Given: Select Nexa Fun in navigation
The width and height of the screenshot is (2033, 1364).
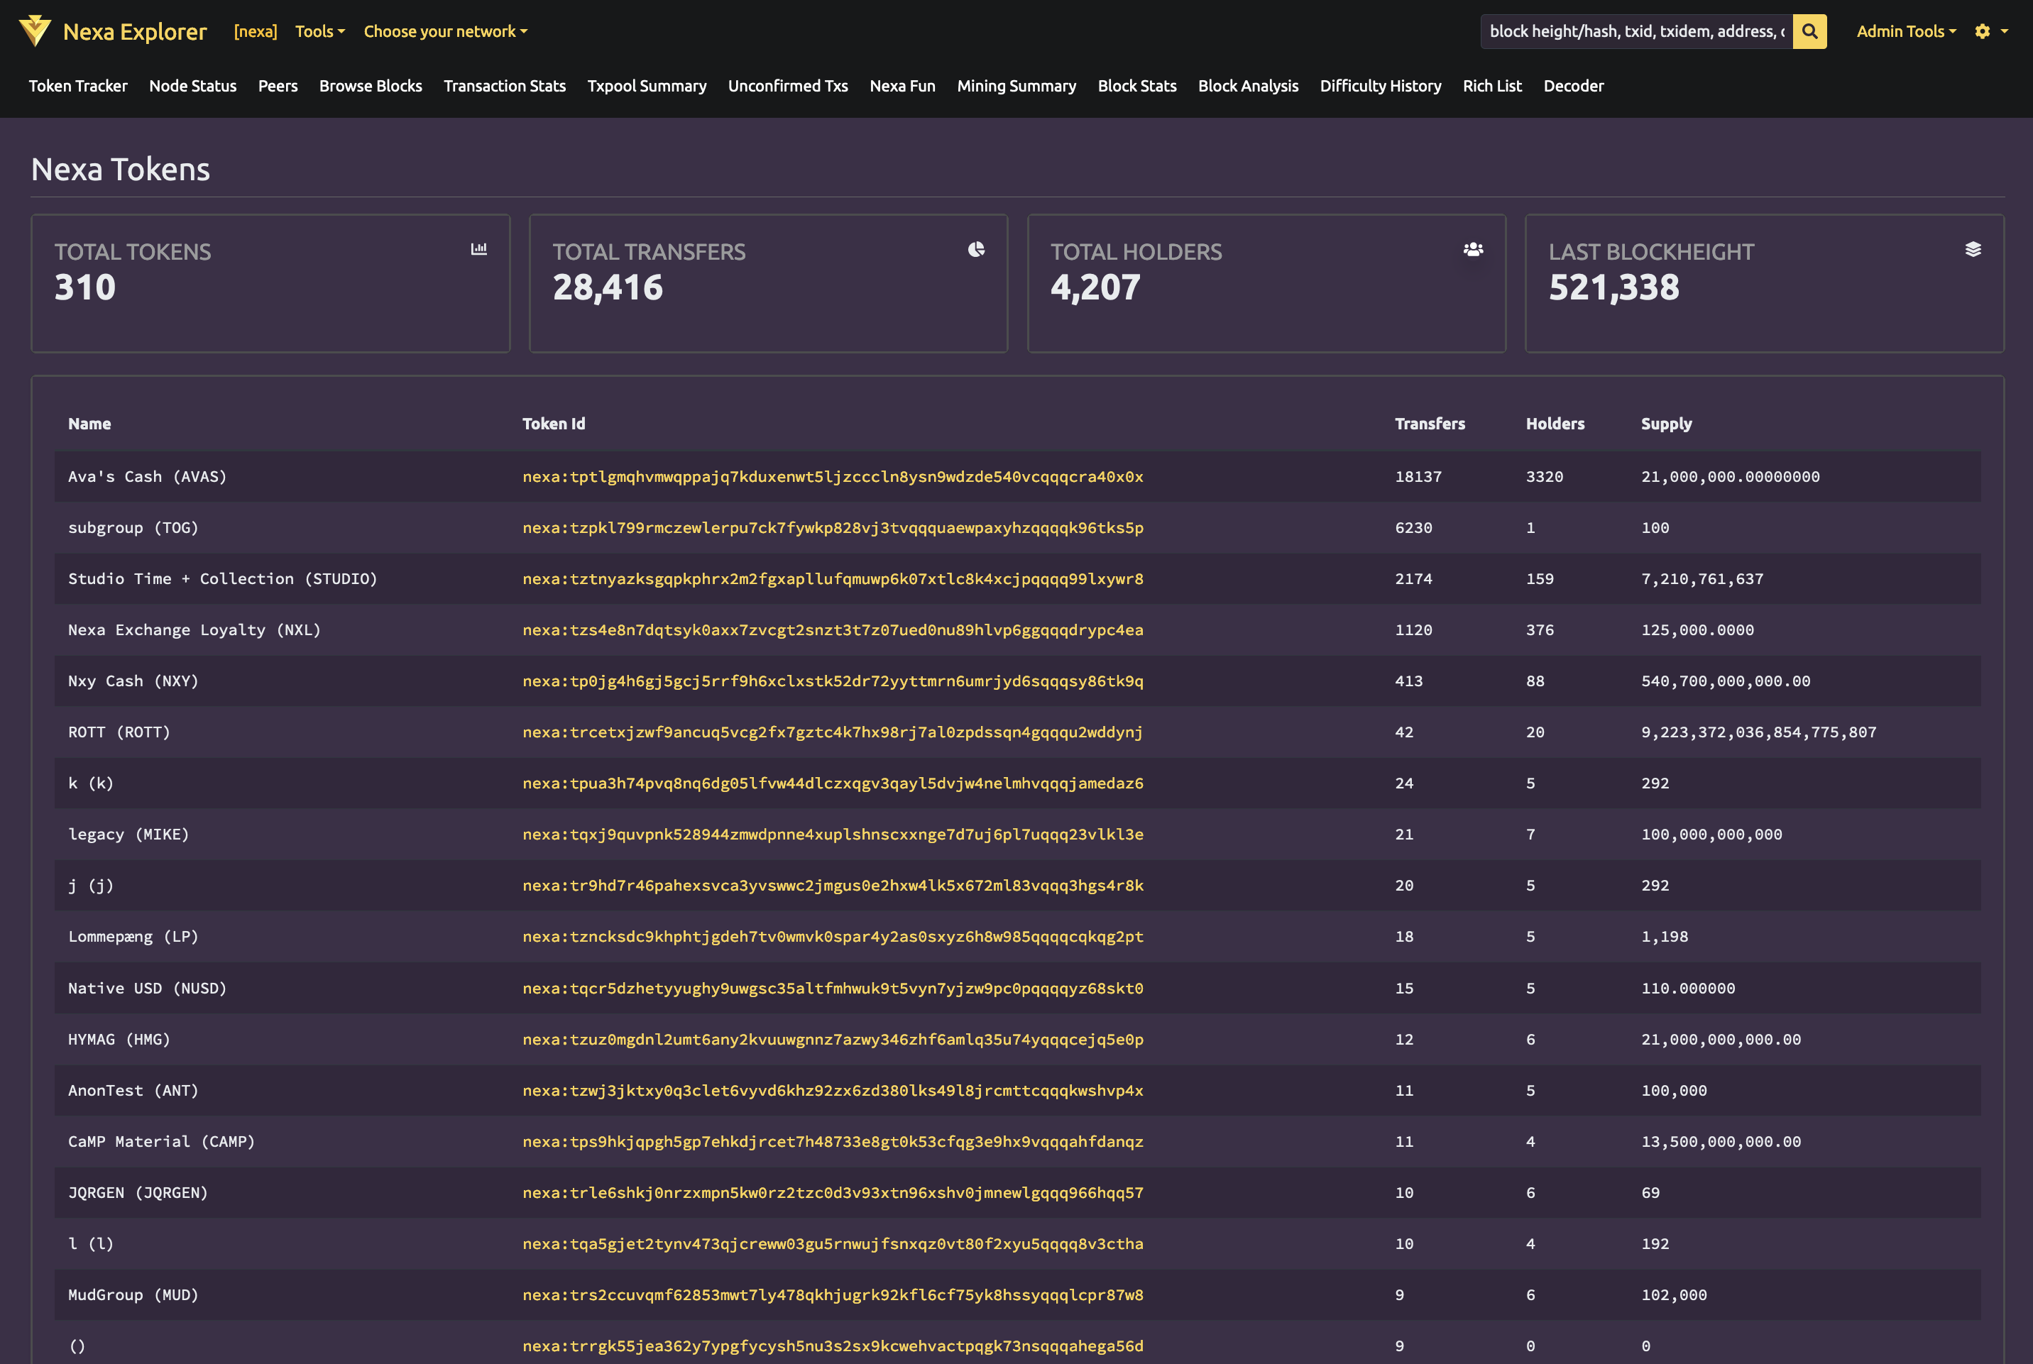Looking at the screenshot, I should tap(903, 86).
